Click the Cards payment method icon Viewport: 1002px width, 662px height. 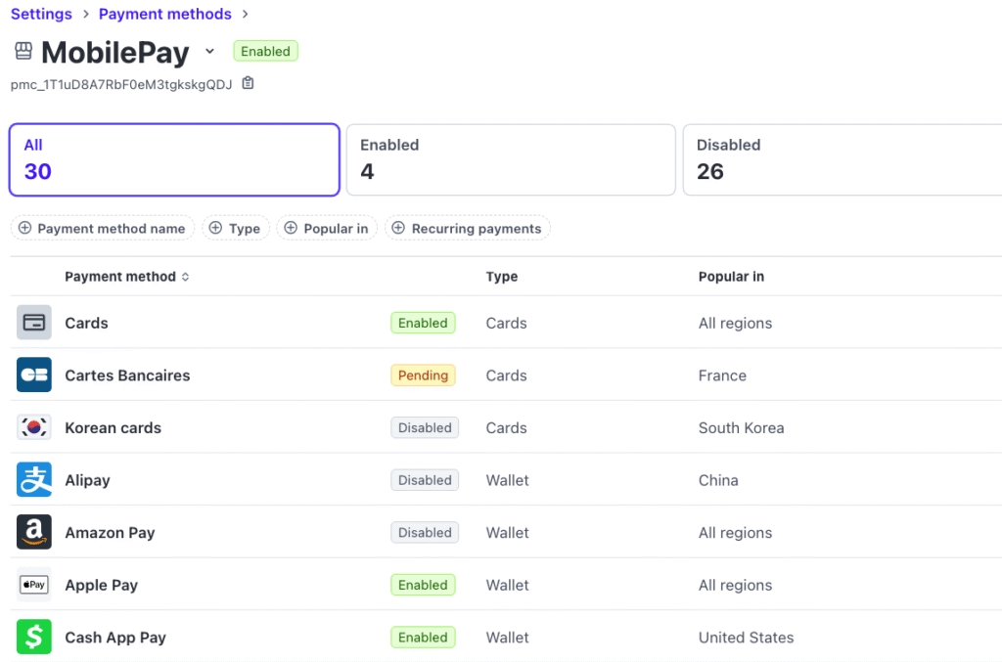[33, 323]
